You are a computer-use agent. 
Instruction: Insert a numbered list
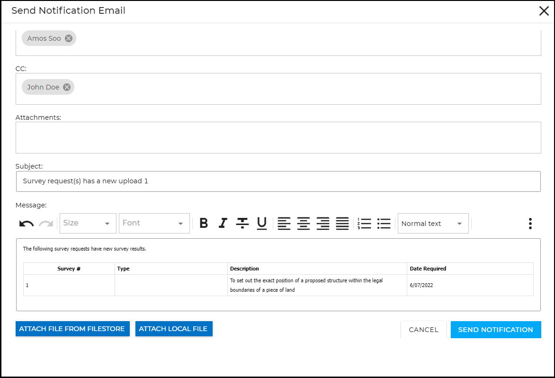pos(364,223)
